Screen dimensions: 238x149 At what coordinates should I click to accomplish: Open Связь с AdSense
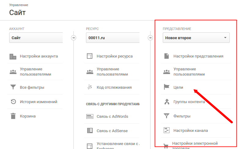(112, 131)
